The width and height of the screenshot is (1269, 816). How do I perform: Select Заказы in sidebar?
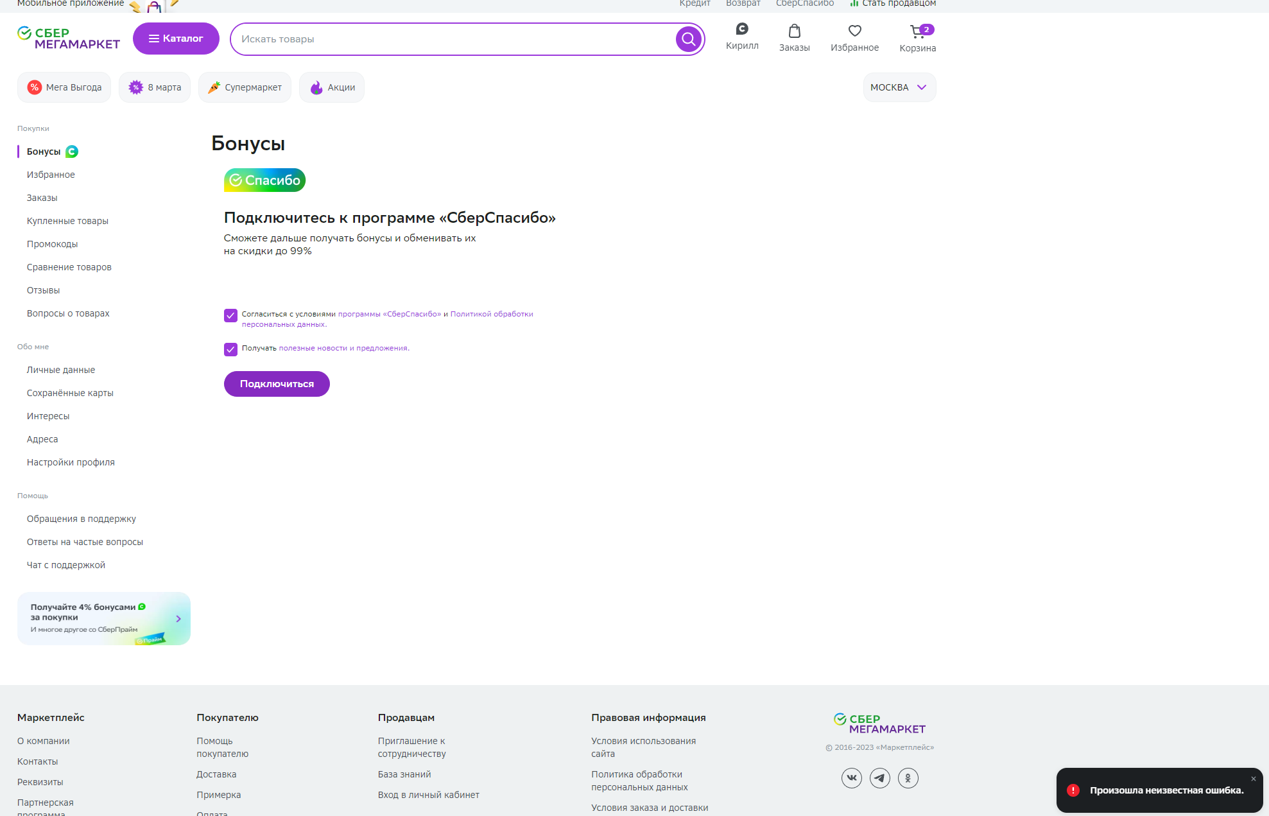pyautogui.click(x=42, y=198)
